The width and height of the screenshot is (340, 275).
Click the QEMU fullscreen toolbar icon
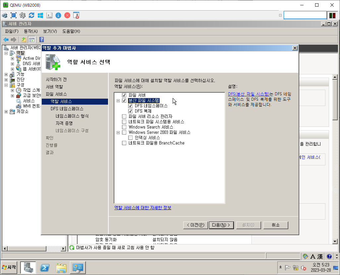point(14,15)
